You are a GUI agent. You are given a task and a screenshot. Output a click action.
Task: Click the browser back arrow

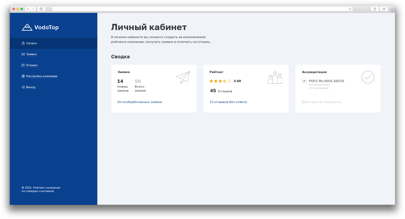[x=28, y=9]
